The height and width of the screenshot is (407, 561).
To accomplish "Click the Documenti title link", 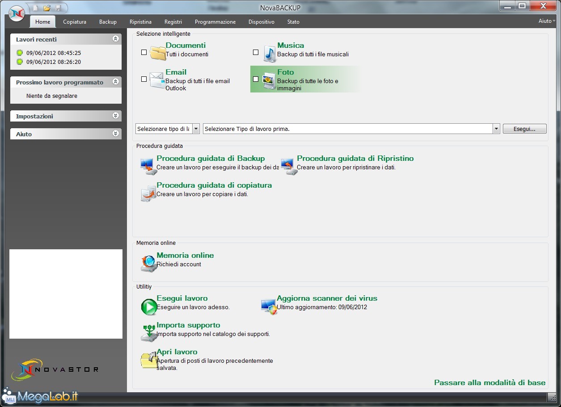I will [186, 45].
